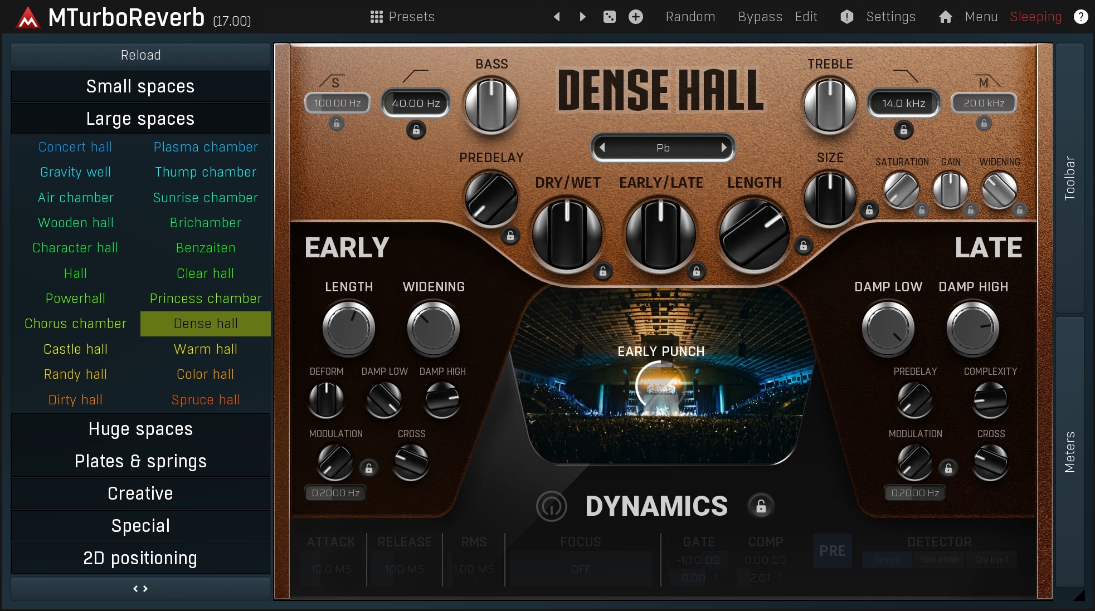This screenshot has width=1095, height=611.
Task: Click the randomize dice icon
Action: click(610, 17)
